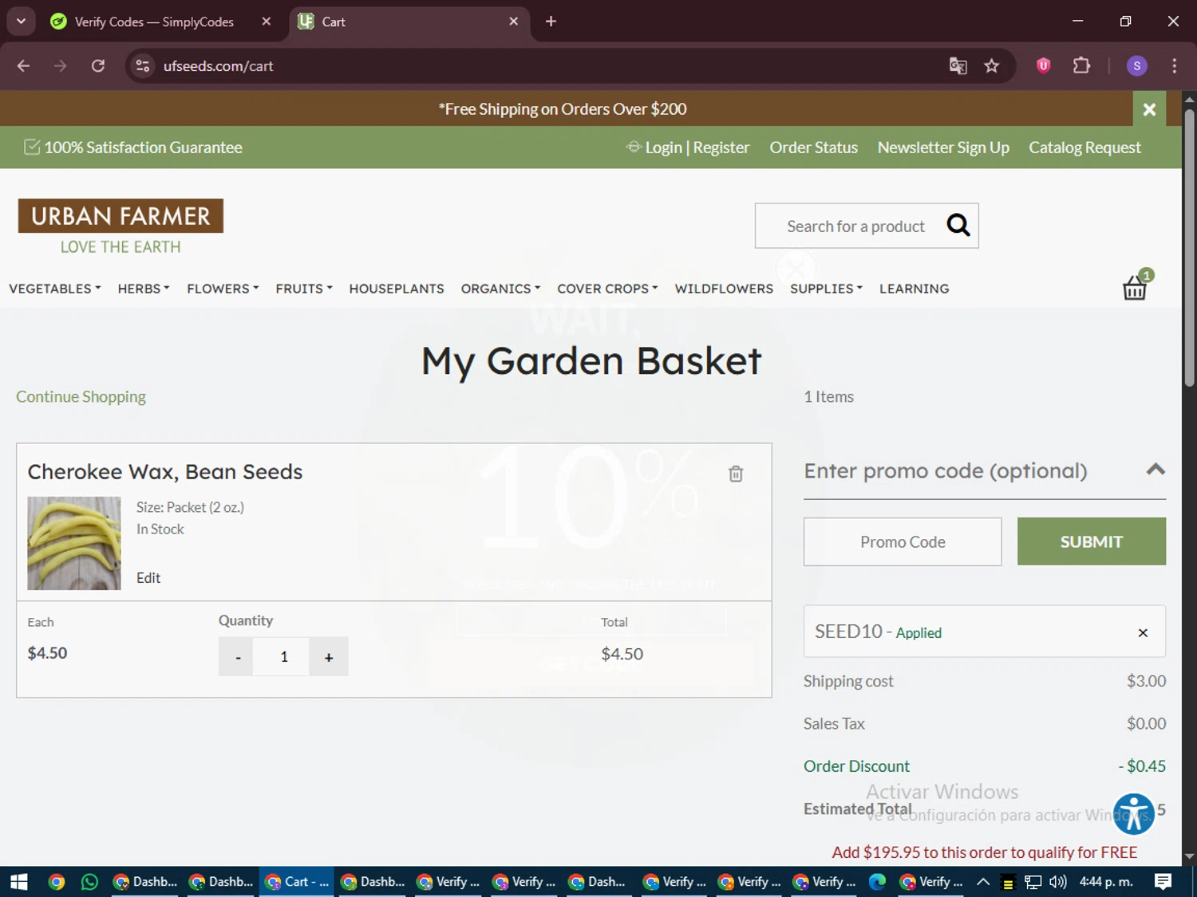1197x897 pixels.
Task: Open the volume control in system tray
Action: [x=1058, y=882]
